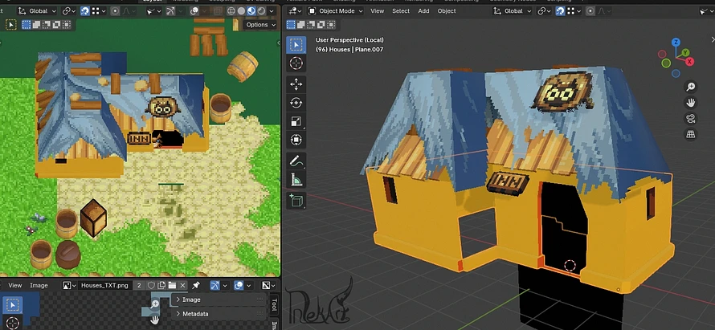Image resolution: width=715 pixels, height=330 pixels.
Task: Select the box select tool in image editor
Action: tap(13, 304)
